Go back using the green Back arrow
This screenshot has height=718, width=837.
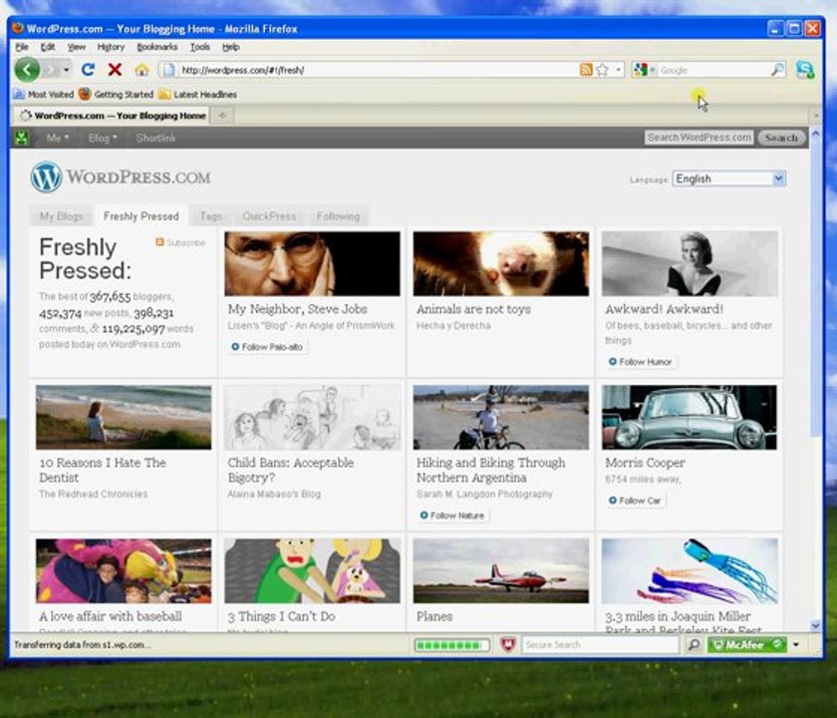[x=27, y=70]
